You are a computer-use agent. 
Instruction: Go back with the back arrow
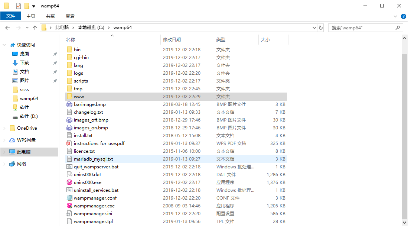7,28
